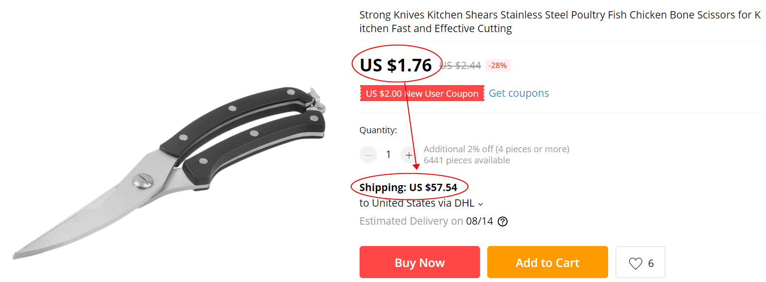Open the Get coupons link
The width and height of the screenshot is (766, 282).
pyautogui.click(x=518, y=93)
